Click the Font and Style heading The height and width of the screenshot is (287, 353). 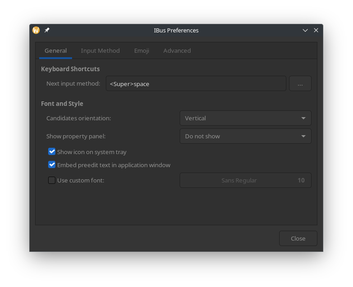click(x=62, y=104)
